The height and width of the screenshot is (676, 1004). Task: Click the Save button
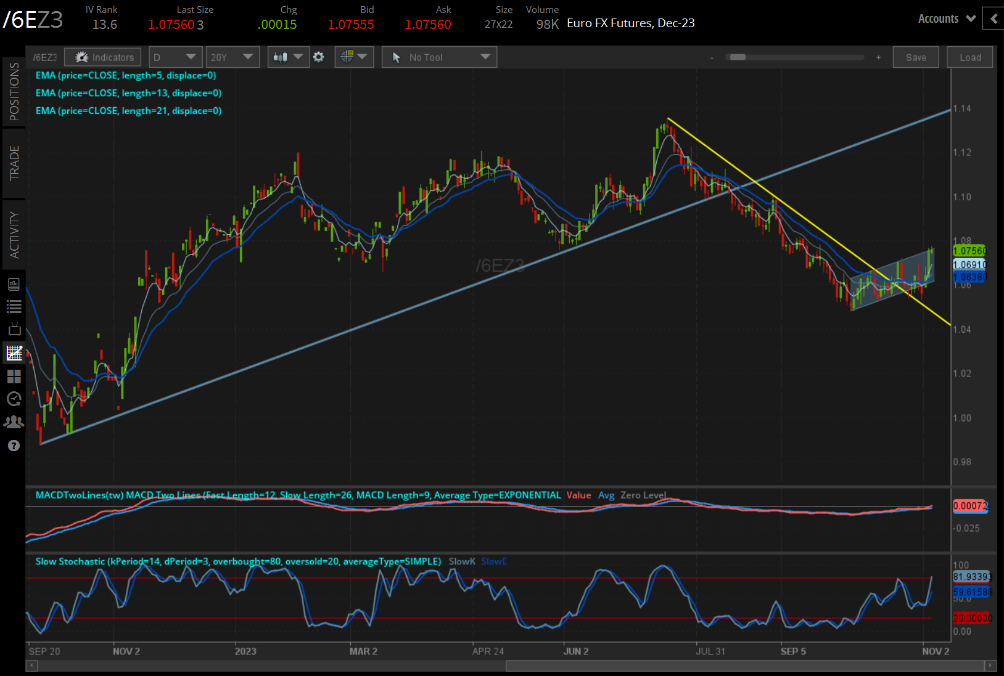click(916, 57)
